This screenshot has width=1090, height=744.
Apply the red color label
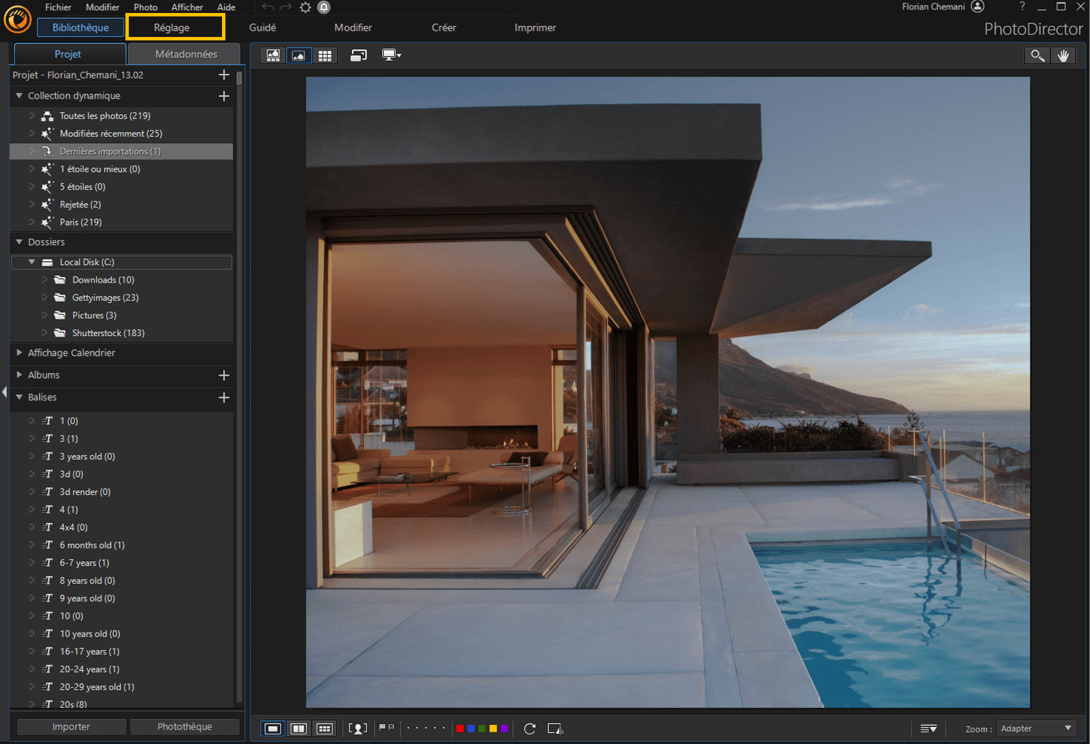point(460,728)
